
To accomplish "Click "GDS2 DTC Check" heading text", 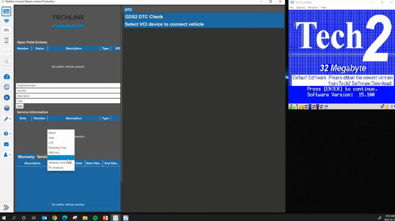I will [144, 17].
